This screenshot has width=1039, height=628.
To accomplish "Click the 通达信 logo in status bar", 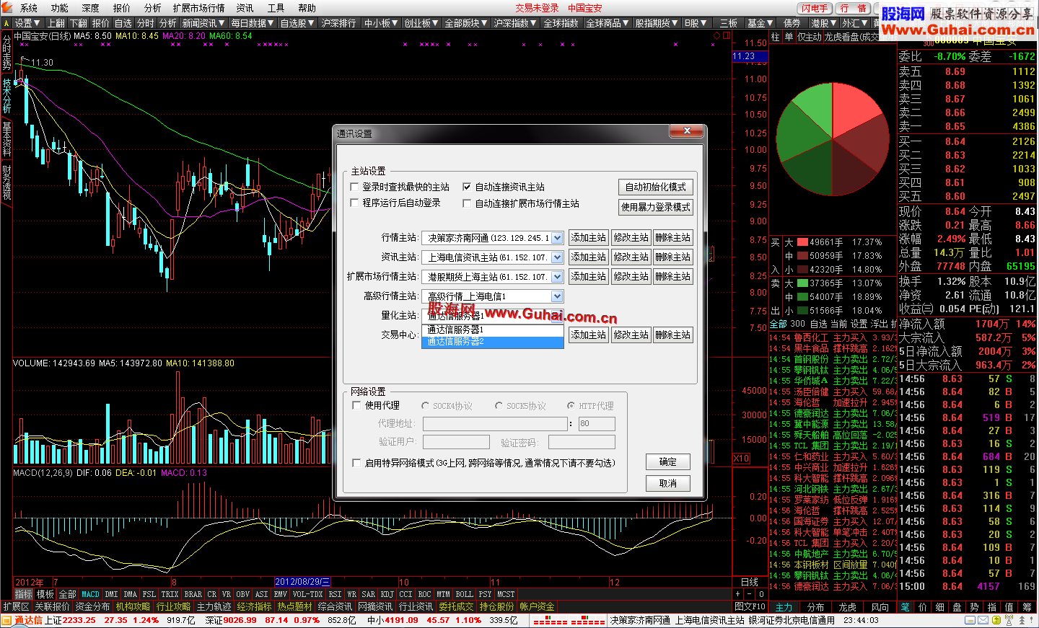I will [x=22, y=620].
